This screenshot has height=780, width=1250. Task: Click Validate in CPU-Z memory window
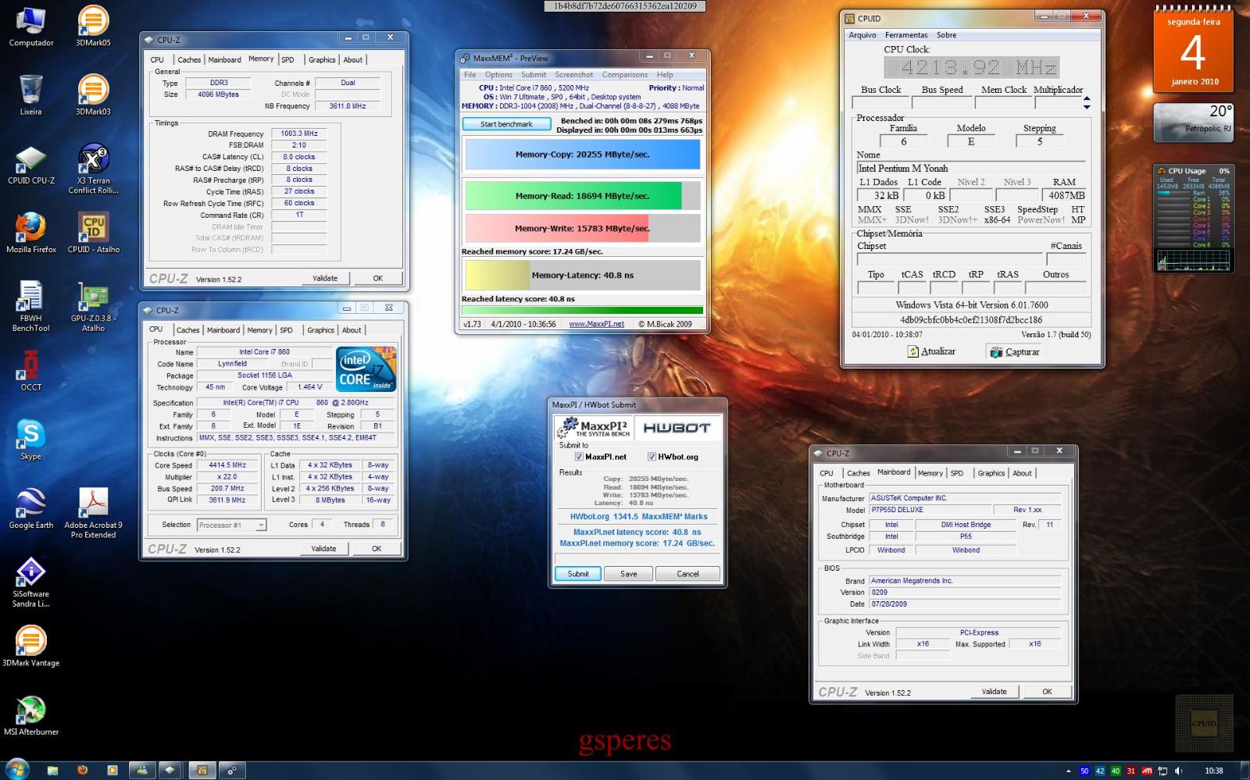coord(325,278)
